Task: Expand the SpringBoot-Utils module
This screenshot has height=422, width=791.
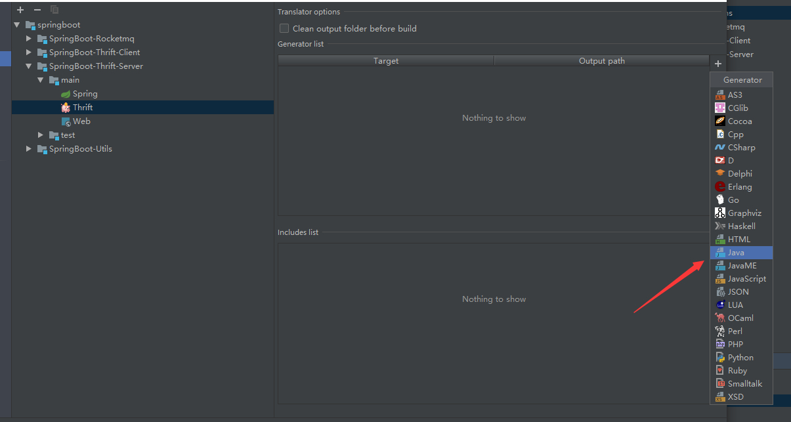Action: pyautogui.click(x=29, y=149)
